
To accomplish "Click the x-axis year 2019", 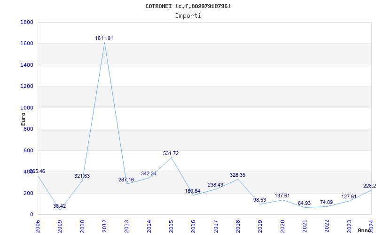I will click(260, 227).
